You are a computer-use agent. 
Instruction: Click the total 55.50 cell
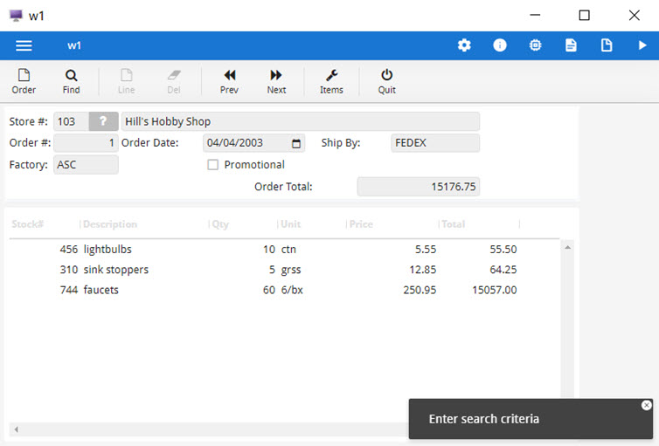pos(503,250)
